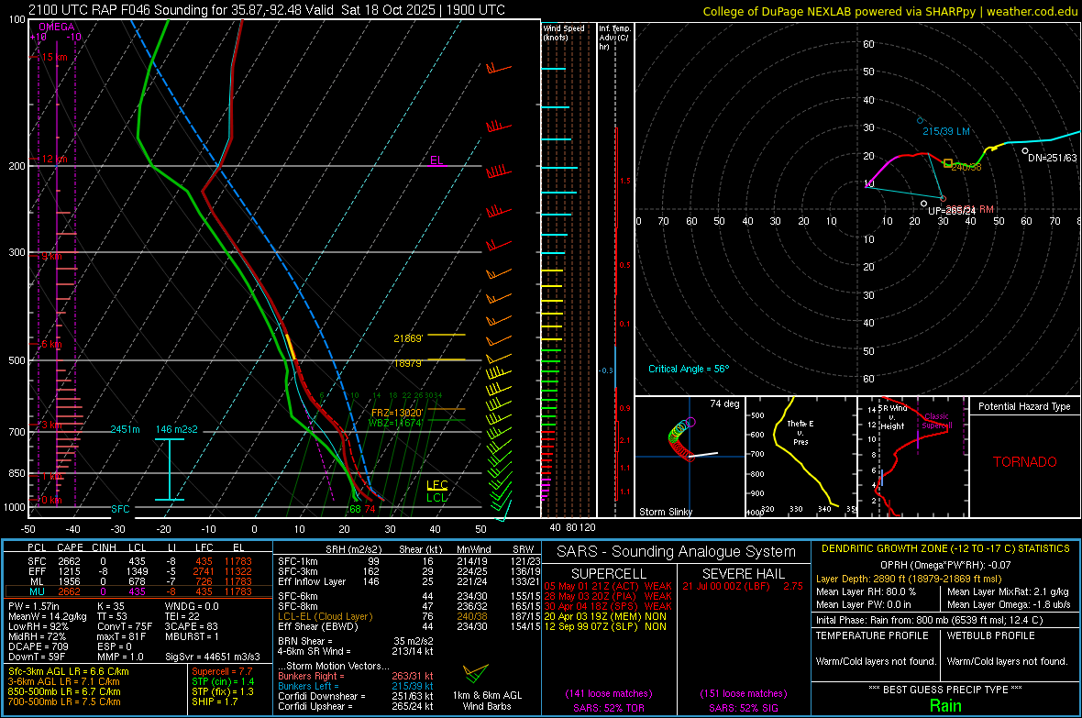Click the 'Wind Speed (knots)' column header
The width and height of the screenshot is (1082, 718).
click(x=564, y=32)
